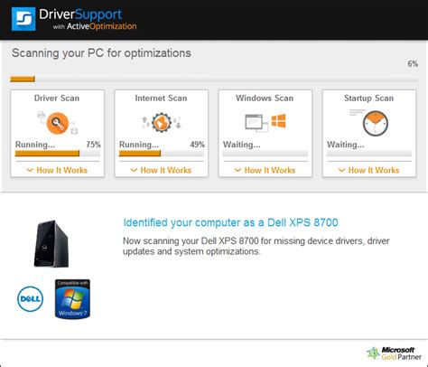Click the Internet Scan card title

tap(161, 99)
